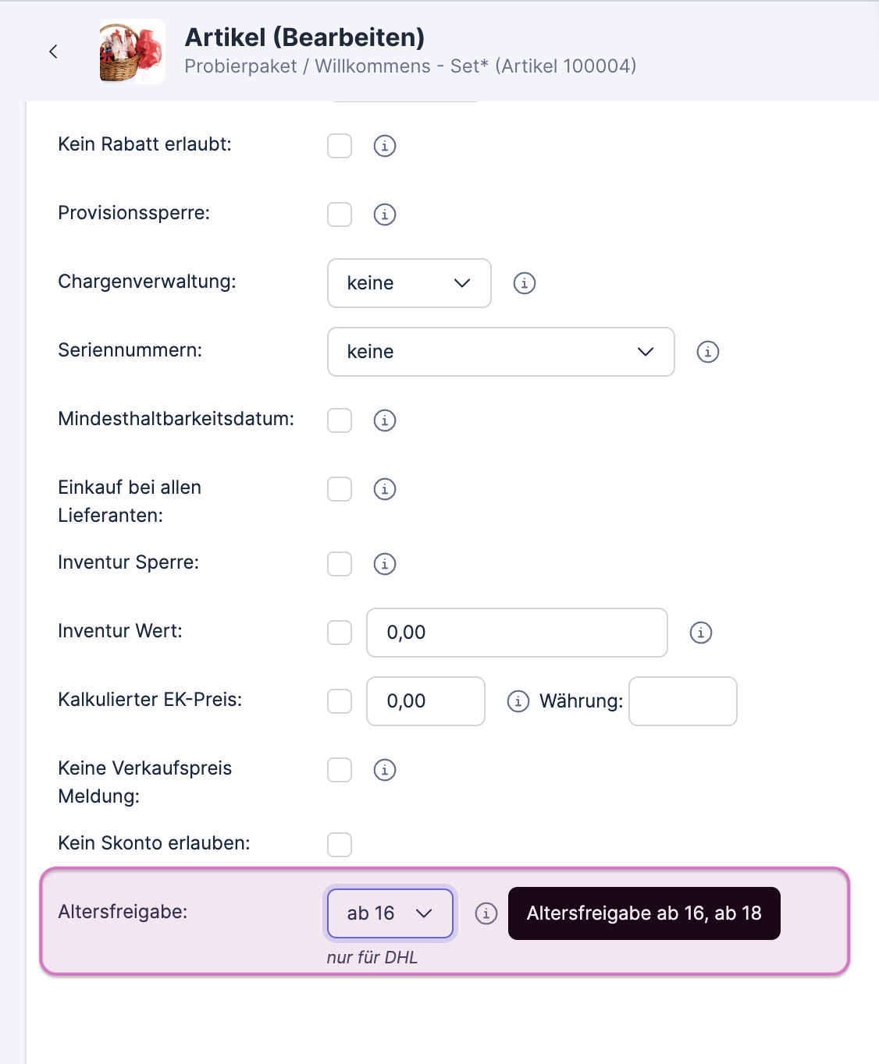
Task: Click the Altersfreigabe info icon
Action: click(486, 913)
